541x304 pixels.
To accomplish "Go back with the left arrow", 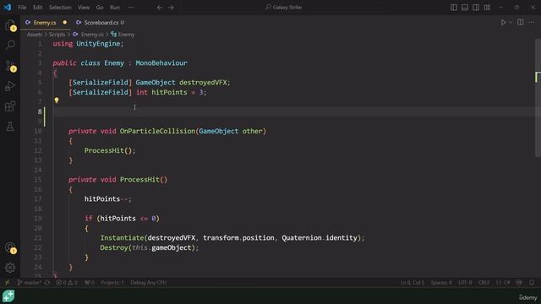I will (x=160, y=8).
